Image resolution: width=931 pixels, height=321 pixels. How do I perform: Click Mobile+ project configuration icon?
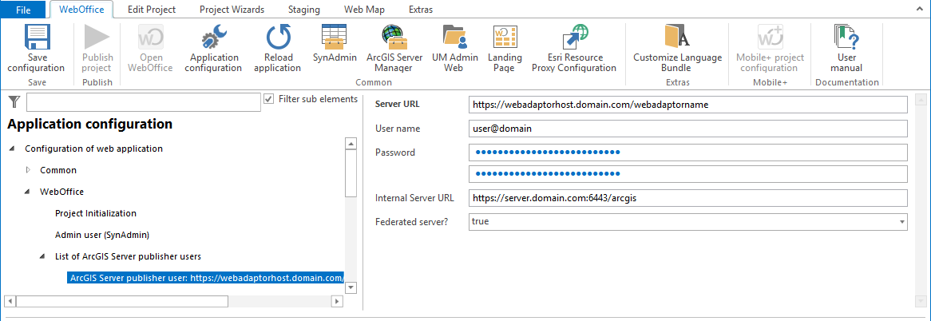click(x=770, y=38)
